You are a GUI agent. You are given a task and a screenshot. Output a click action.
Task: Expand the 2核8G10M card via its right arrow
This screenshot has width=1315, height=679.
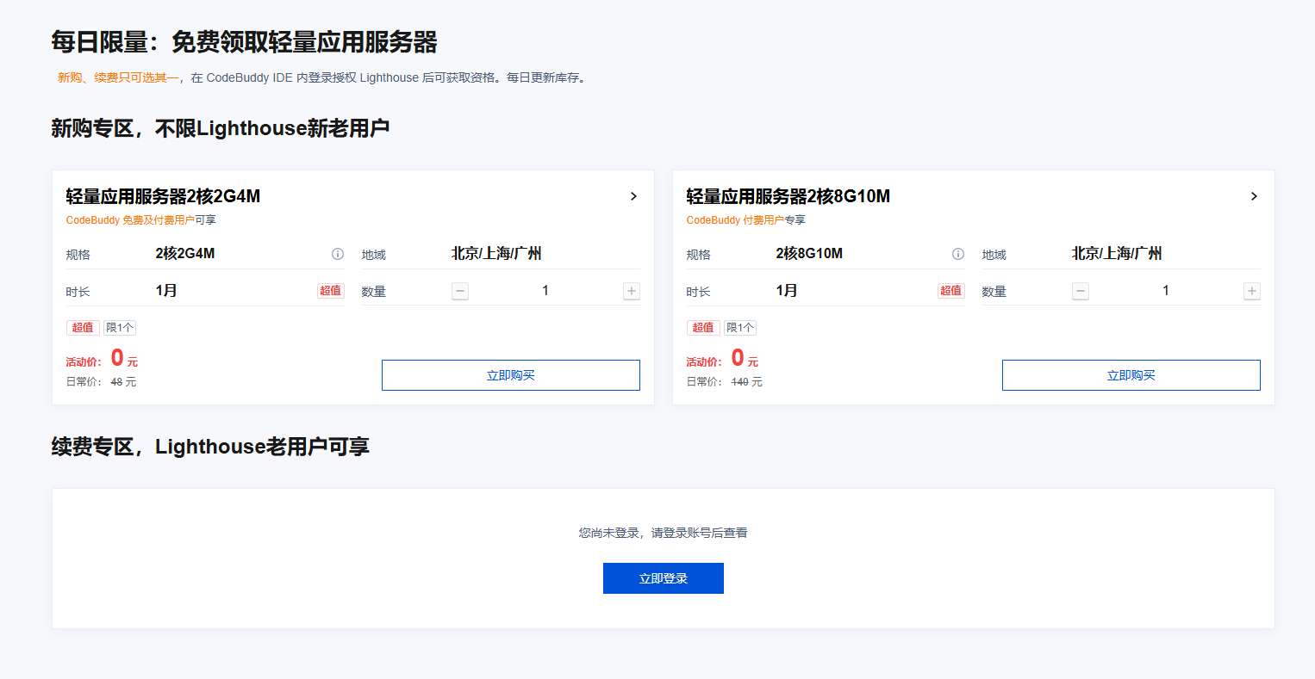[1254, 196]
